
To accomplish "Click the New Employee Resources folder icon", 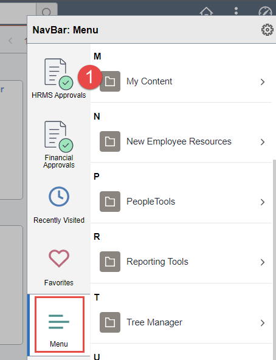I will tap(110, 141).
